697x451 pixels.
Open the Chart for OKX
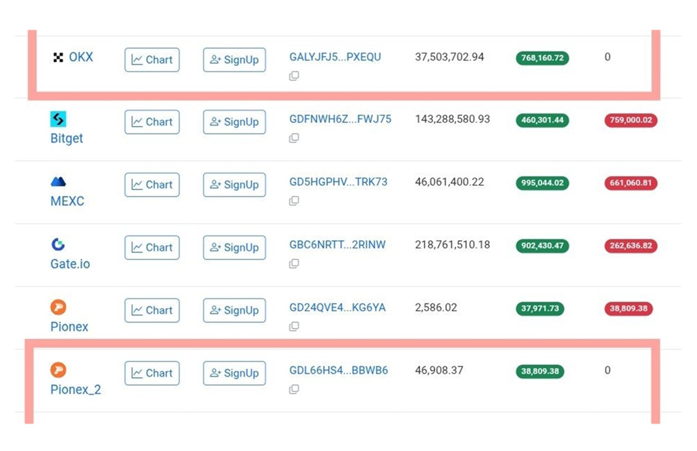[x=152, y=60]
